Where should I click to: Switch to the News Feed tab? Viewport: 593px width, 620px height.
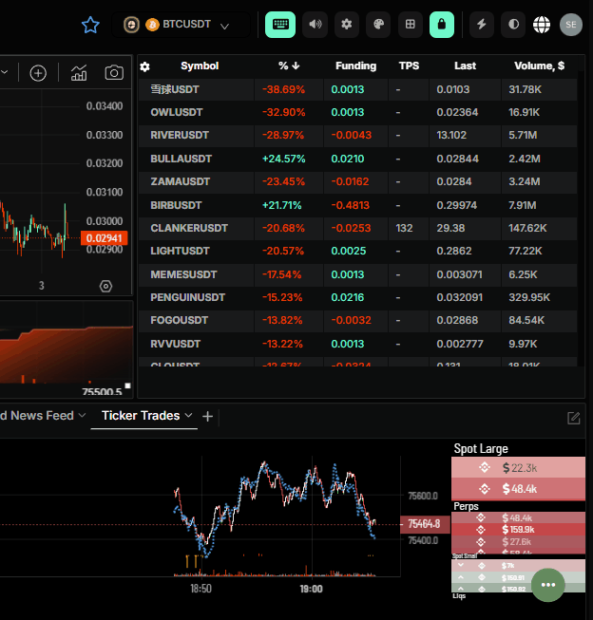38,416
